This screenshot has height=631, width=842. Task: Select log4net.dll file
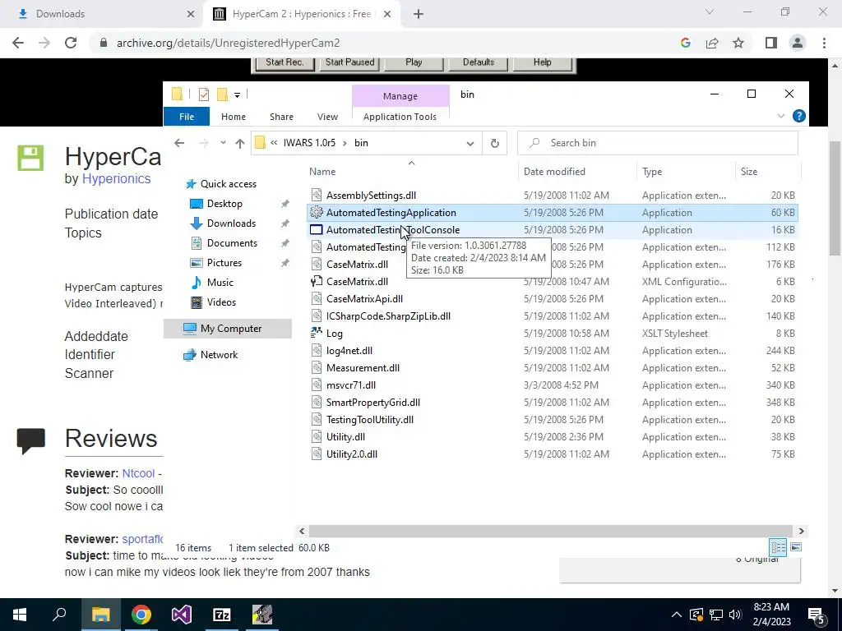349,350
